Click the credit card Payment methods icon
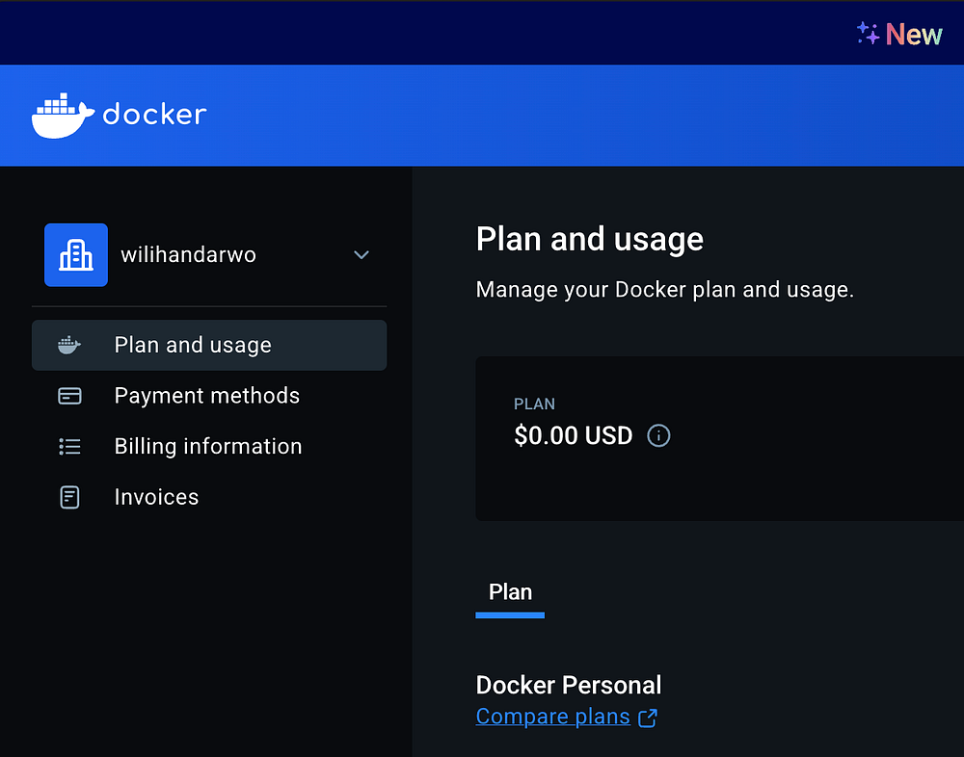964x757 pixels. [69, 396]
